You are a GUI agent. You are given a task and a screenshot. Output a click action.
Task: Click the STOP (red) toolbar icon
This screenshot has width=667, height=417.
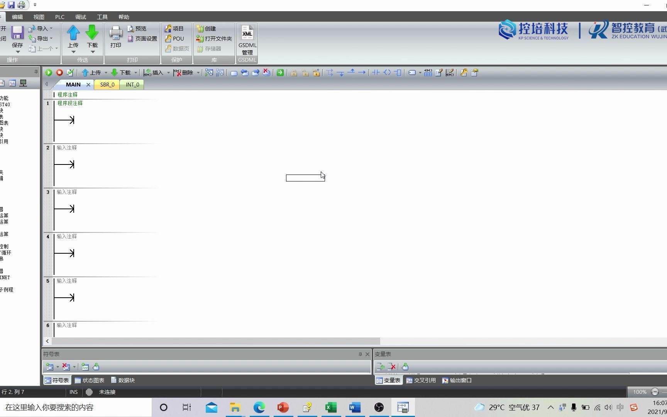pyautogui.click(x=59, y=73)
